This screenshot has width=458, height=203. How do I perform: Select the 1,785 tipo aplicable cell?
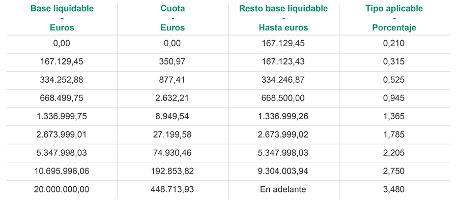click(394, 134)
